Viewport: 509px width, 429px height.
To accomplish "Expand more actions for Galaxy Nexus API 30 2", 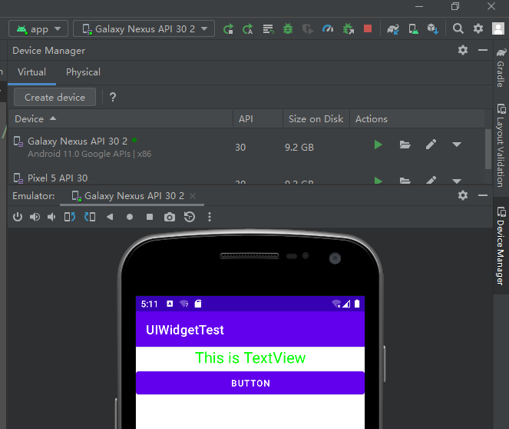I will [457, 145].
